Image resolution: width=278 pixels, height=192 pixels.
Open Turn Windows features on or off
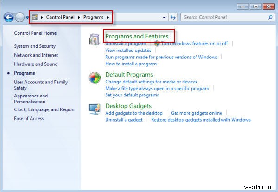click(194, 44)
